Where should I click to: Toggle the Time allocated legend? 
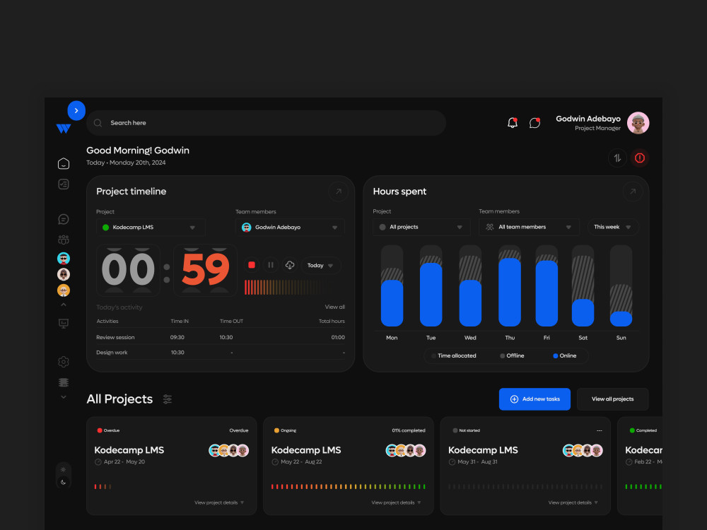[x=453, y=355]
